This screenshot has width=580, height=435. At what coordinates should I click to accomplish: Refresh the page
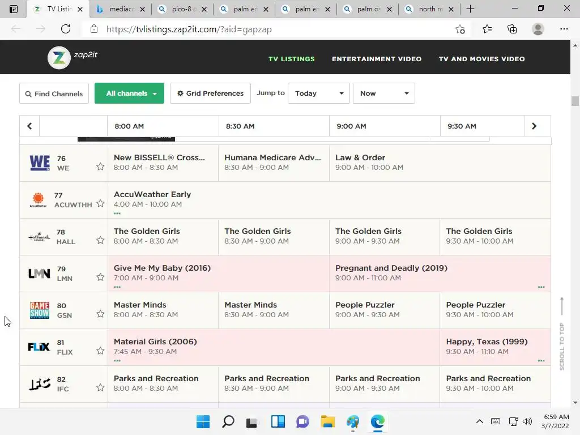(66, 29)
